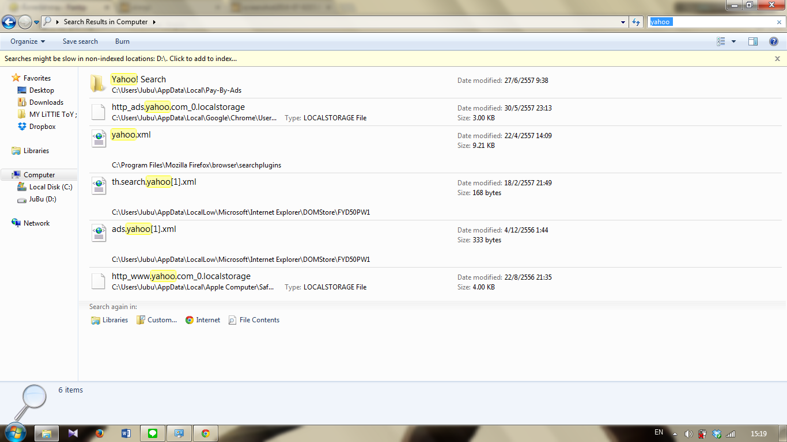Open the Windows Start menu

(15, 433)
